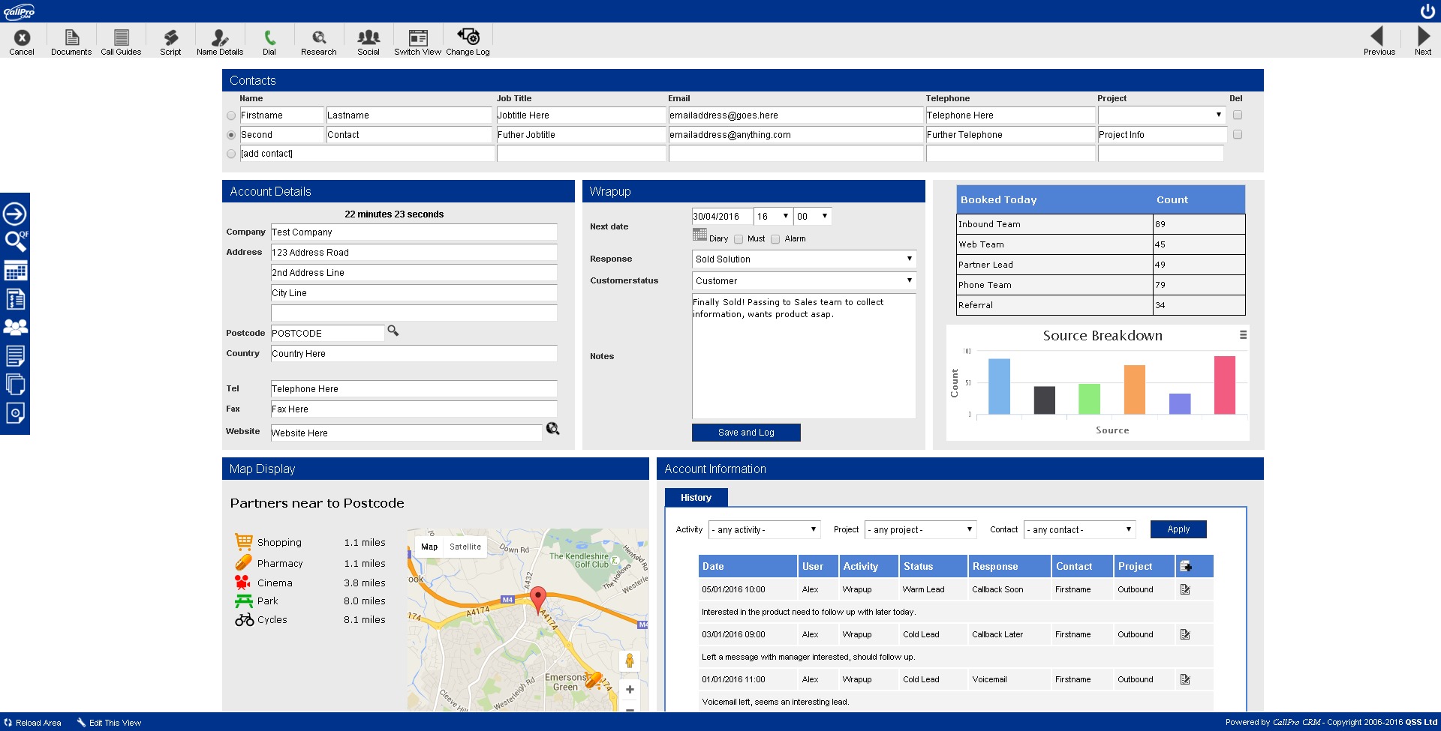Open the Name Details icon
The image size is (1441, 731).
tap(220, 37)
